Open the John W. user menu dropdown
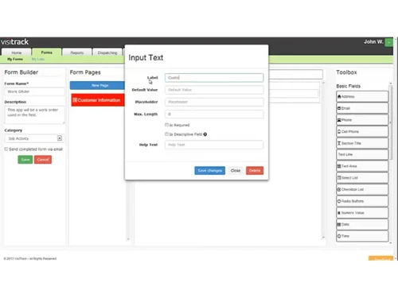The width and height of the screenshot is (398, 298). pyautogui.click(x=389, y=42)
